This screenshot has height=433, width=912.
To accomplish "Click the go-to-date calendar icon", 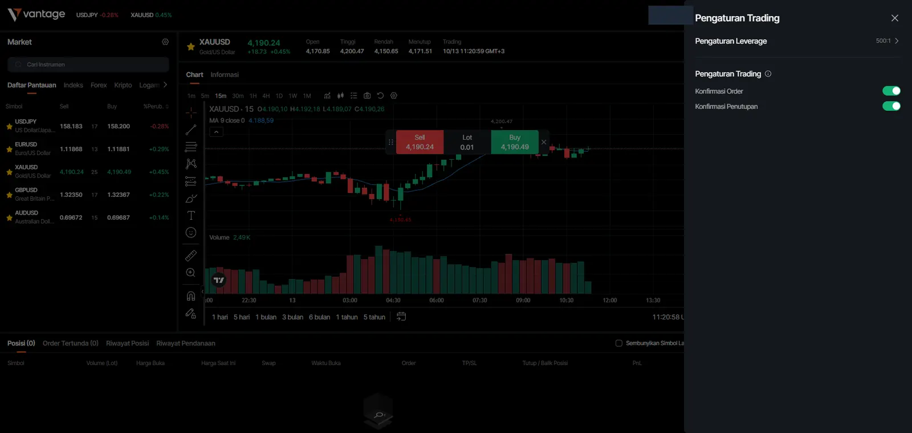I will pyautogui.click(x=401, y=317).
